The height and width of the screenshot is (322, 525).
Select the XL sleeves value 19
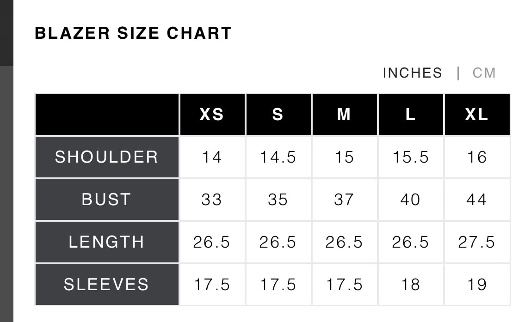477,285
